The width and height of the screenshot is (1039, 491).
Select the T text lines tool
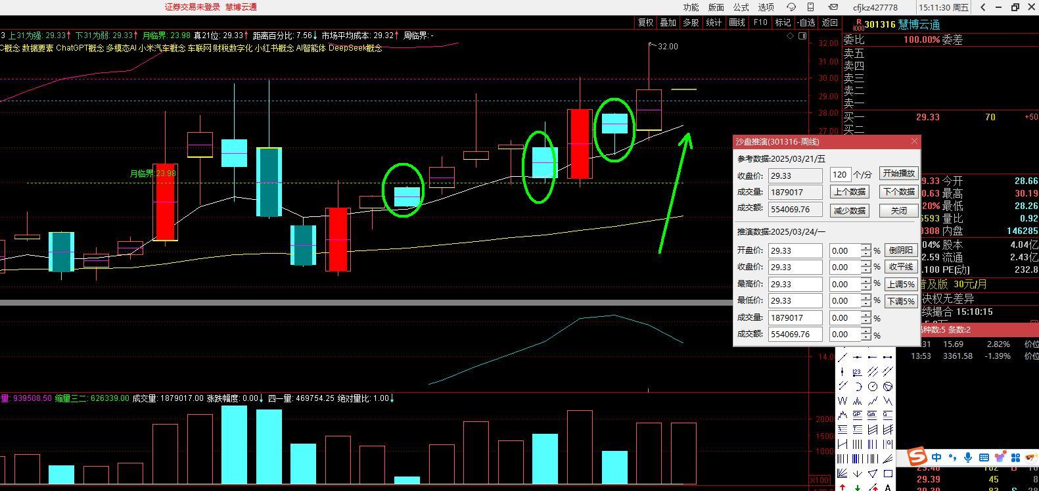click(857, 429)
